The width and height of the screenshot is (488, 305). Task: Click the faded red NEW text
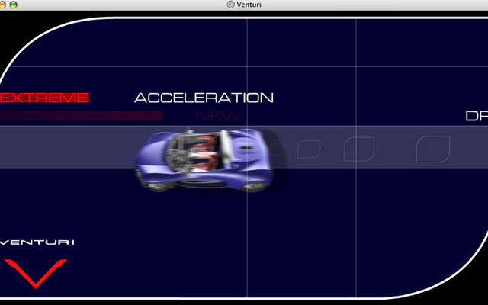tap(218, 116)
